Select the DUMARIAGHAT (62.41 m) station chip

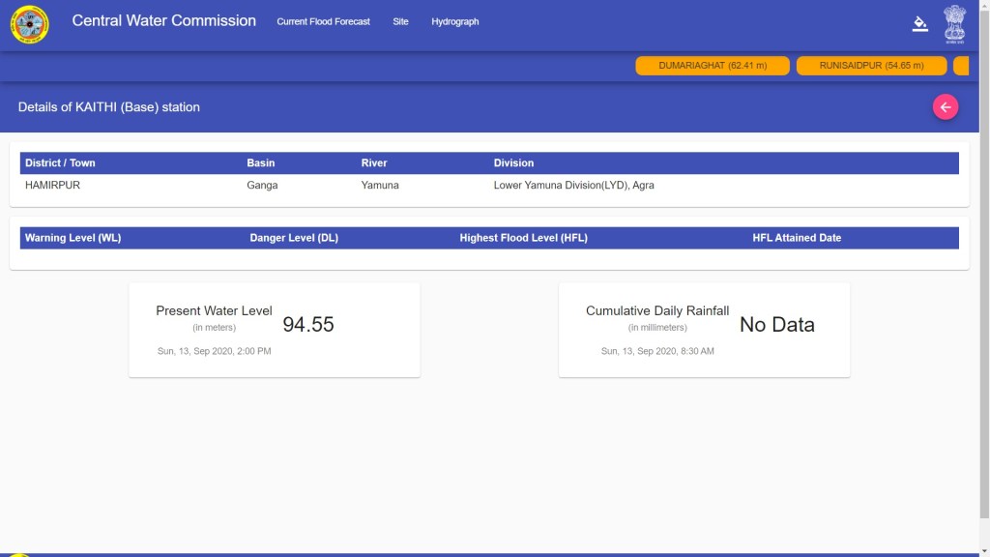713,66
